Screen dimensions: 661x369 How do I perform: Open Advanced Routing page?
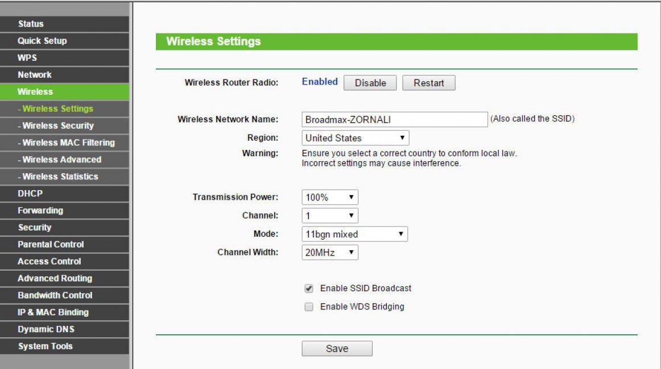point(64,278)
